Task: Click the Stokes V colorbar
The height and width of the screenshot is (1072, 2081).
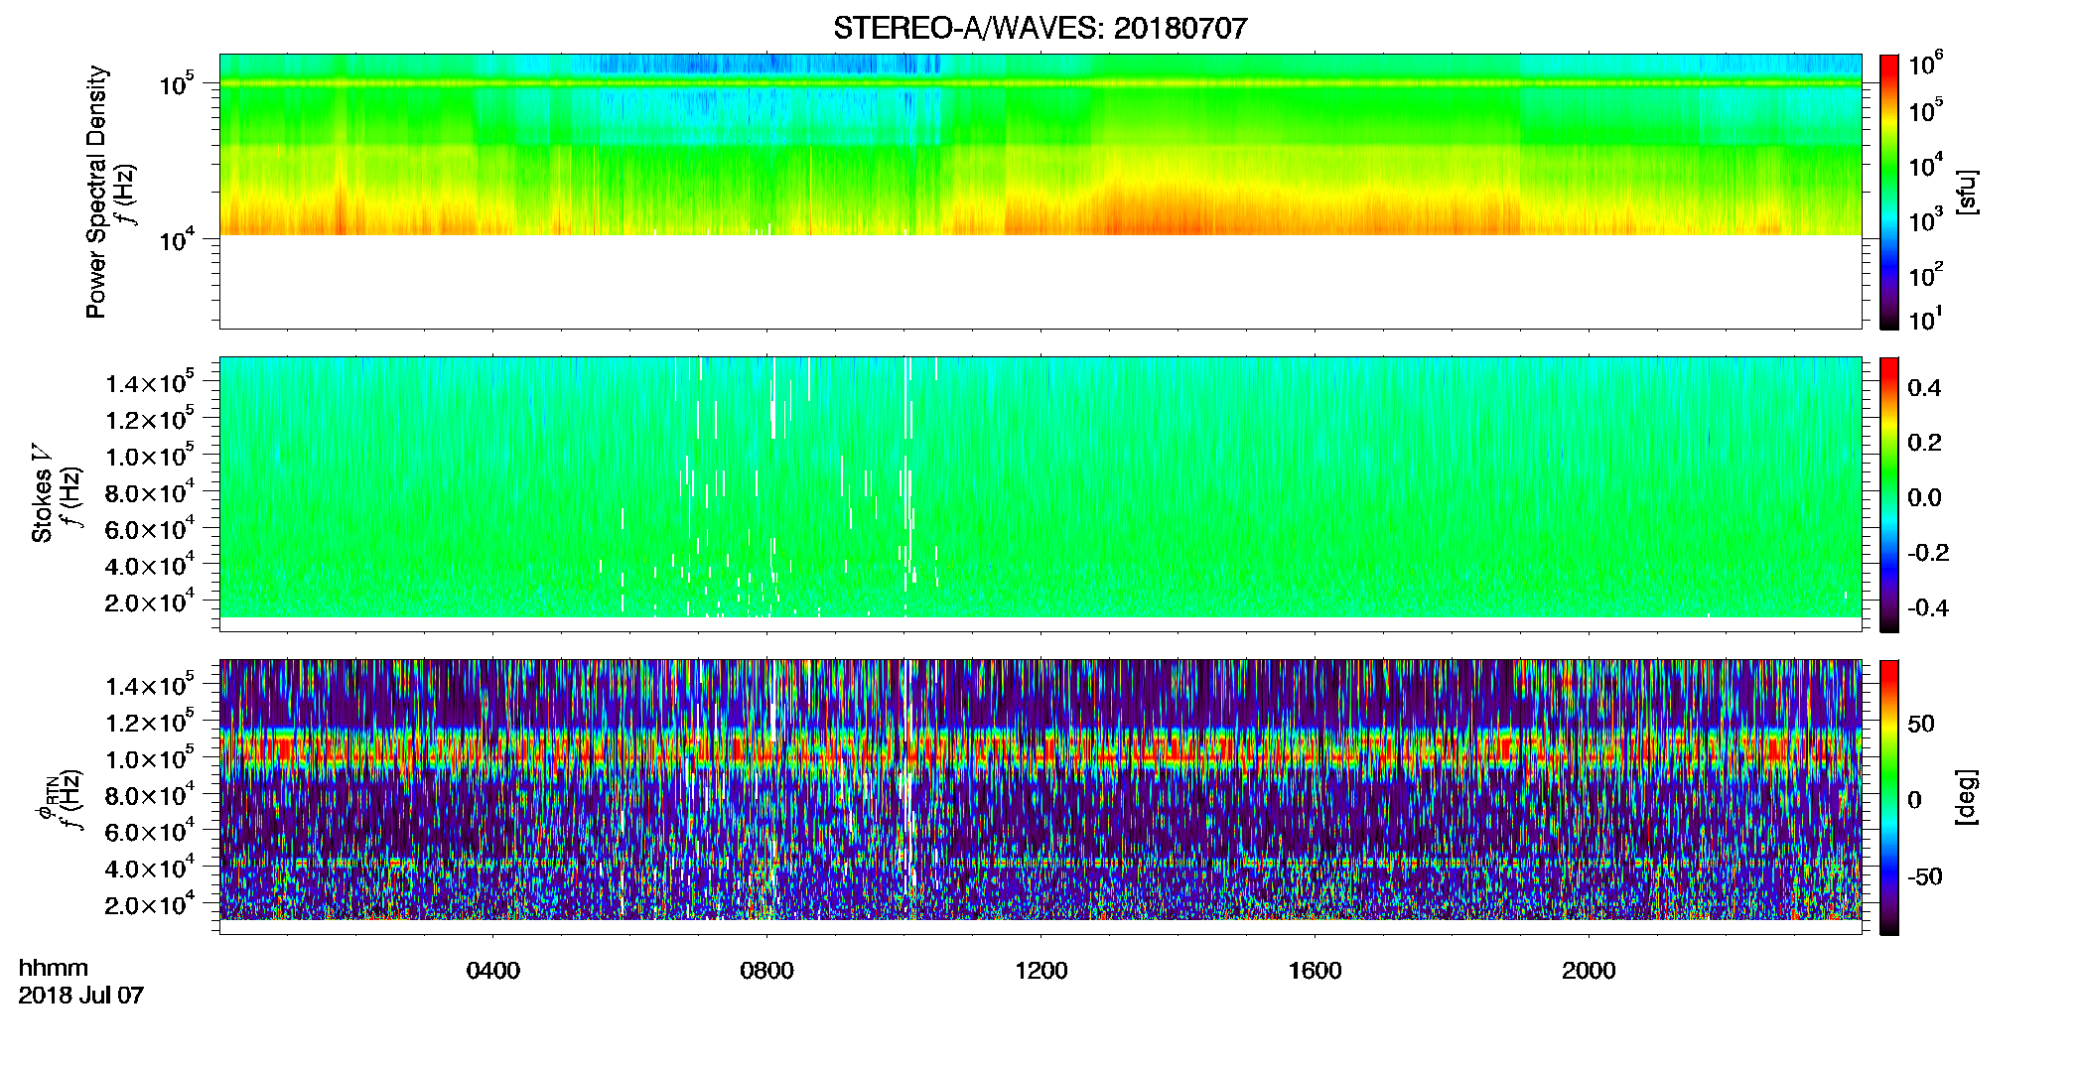Action: point(1888,494)
